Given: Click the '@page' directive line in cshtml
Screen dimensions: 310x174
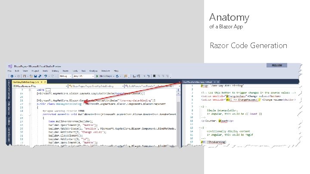Looking at the screenshot, I should (x=222, y=85).
